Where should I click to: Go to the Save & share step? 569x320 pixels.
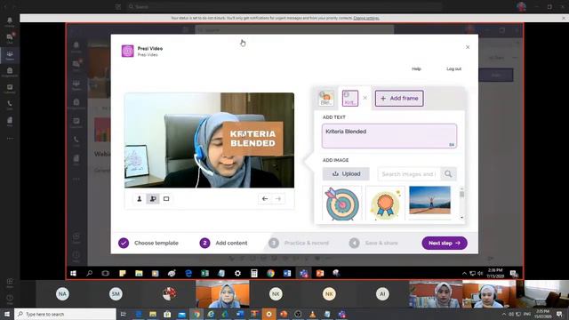[x=373, y=243]
